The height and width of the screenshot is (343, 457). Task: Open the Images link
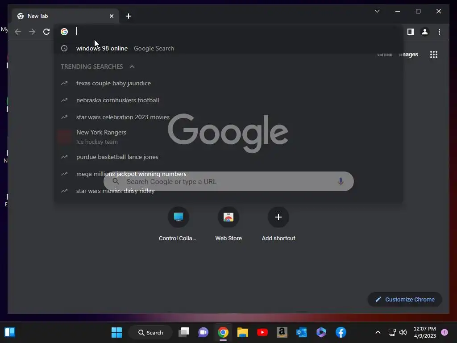pos(409,54)
